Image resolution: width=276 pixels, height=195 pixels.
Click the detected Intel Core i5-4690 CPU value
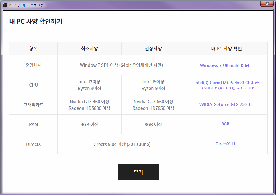tap(226, 85)
